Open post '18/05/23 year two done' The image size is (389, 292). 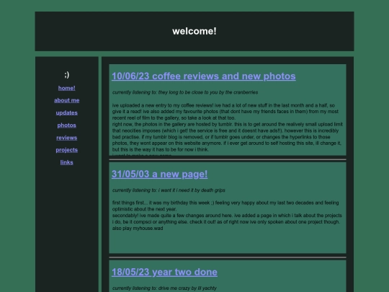tap(164, 272)
